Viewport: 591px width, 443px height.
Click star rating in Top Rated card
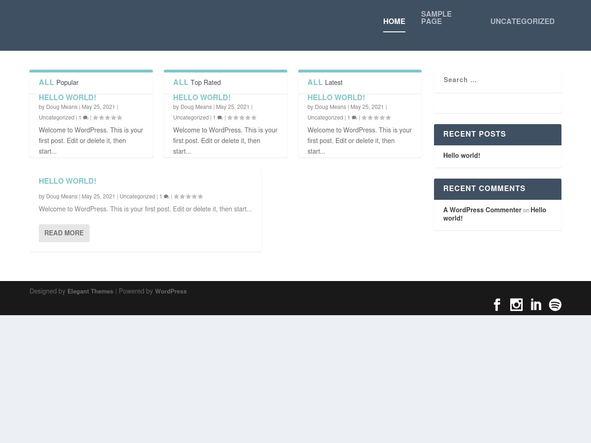(242, 118)
